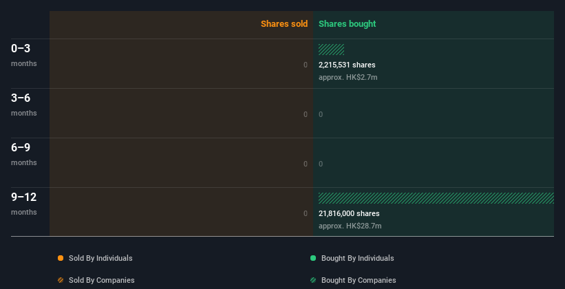Click the approx. HK$28.7m amount text
This screenshot has width=565, height=289.
350,226
